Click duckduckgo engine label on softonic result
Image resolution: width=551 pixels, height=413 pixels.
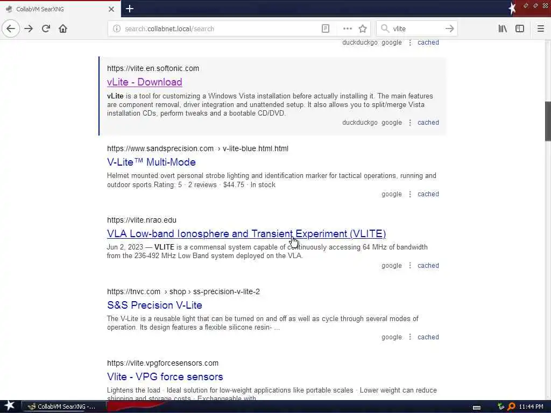(x=360, y=123)
